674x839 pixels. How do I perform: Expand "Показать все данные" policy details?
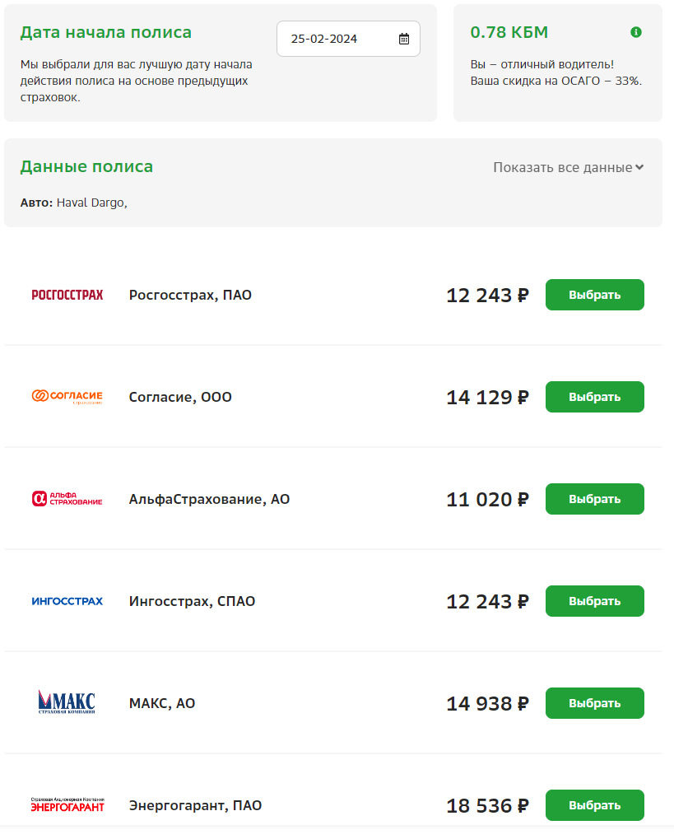click(x=562, y=167)
